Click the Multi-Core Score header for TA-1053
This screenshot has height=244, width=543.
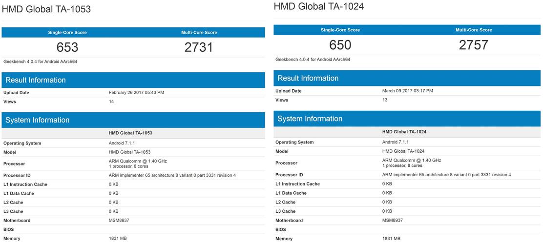click(x=199, y=33)
